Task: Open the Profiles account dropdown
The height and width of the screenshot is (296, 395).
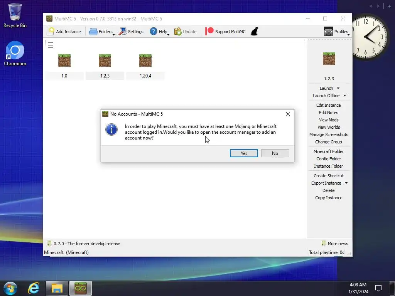Action: 337,32
